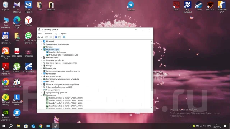The image size is (230, 129).
Task: Expand the Дисковые устройства arrow
Action: [x=41, y=60]
